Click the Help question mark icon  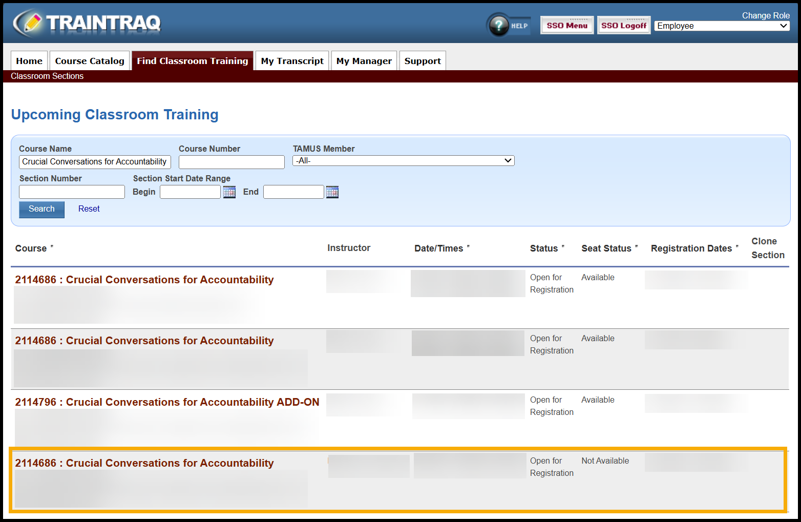tap(499, 25)
